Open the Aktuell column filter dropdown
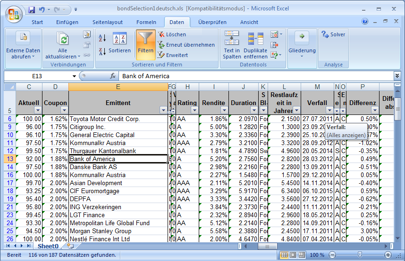Viewport: 405px width, 261px height. (x=38, y=110)
